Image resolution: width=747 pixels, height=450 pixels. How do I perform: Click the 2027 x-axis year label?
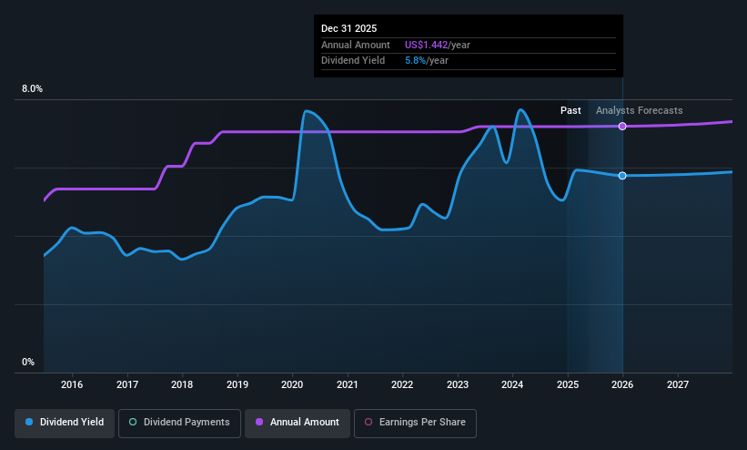(x=678, y=384)
